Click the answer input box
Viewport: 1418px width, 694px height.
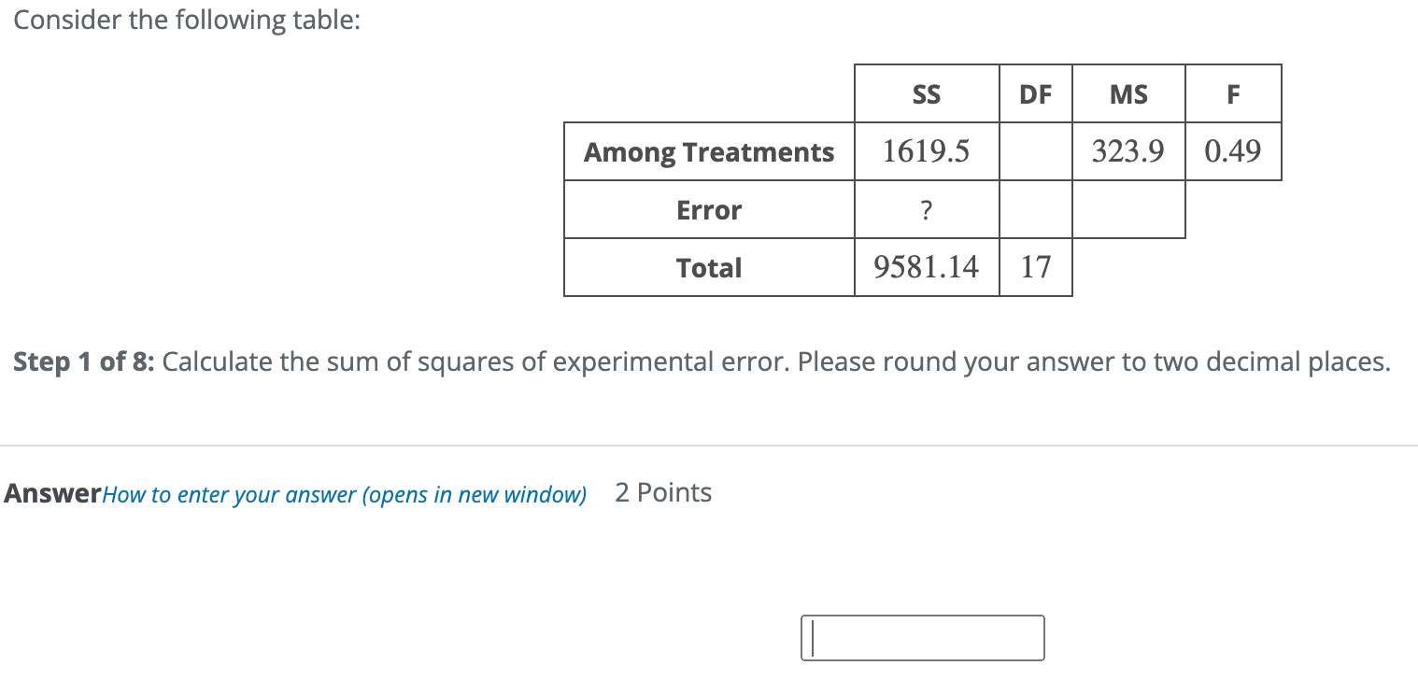(922, 638)
